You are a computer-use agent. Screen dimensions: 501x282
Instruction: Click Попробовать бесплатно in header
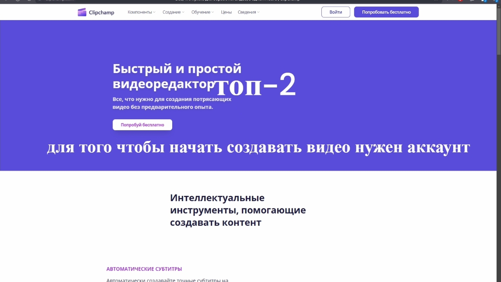pos(386,12)
